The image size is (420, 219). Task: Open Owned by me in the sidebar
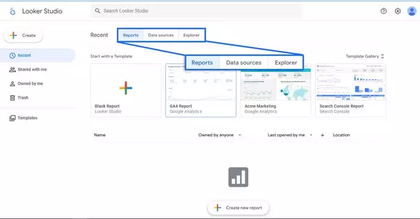coord(37,84)
